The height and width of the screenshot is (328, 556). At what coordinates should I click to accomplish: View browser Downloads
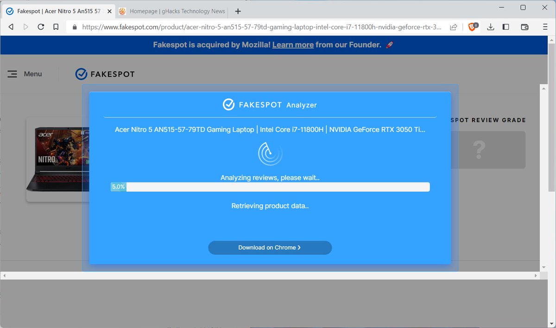pos(490,27)
